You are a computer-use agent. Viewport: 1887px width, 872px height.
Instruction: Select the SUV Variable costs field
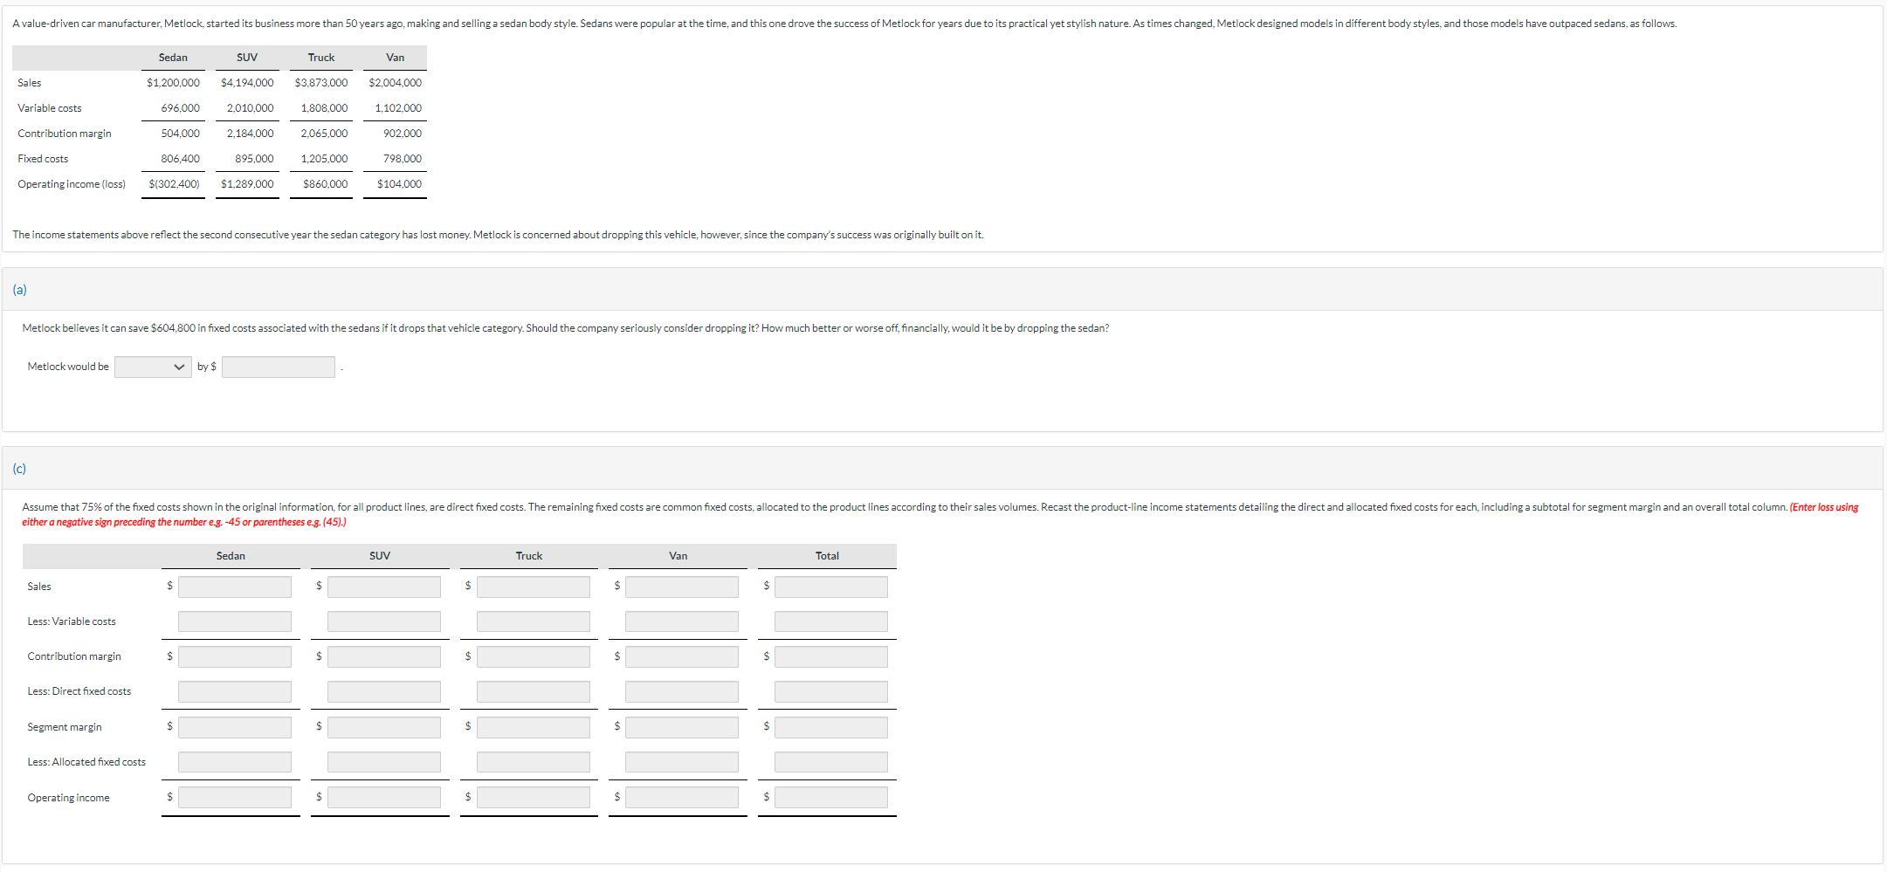(x=384, y=621)
